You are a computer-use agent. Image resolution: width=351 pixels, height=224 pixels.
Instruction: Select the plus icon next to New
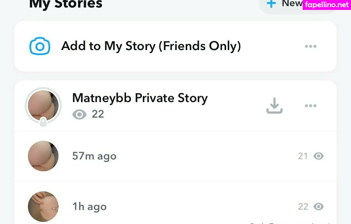pyautogui.click(x=271, y=3)
